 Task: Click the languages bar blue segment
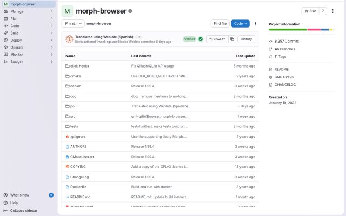[x=325, y=30]
